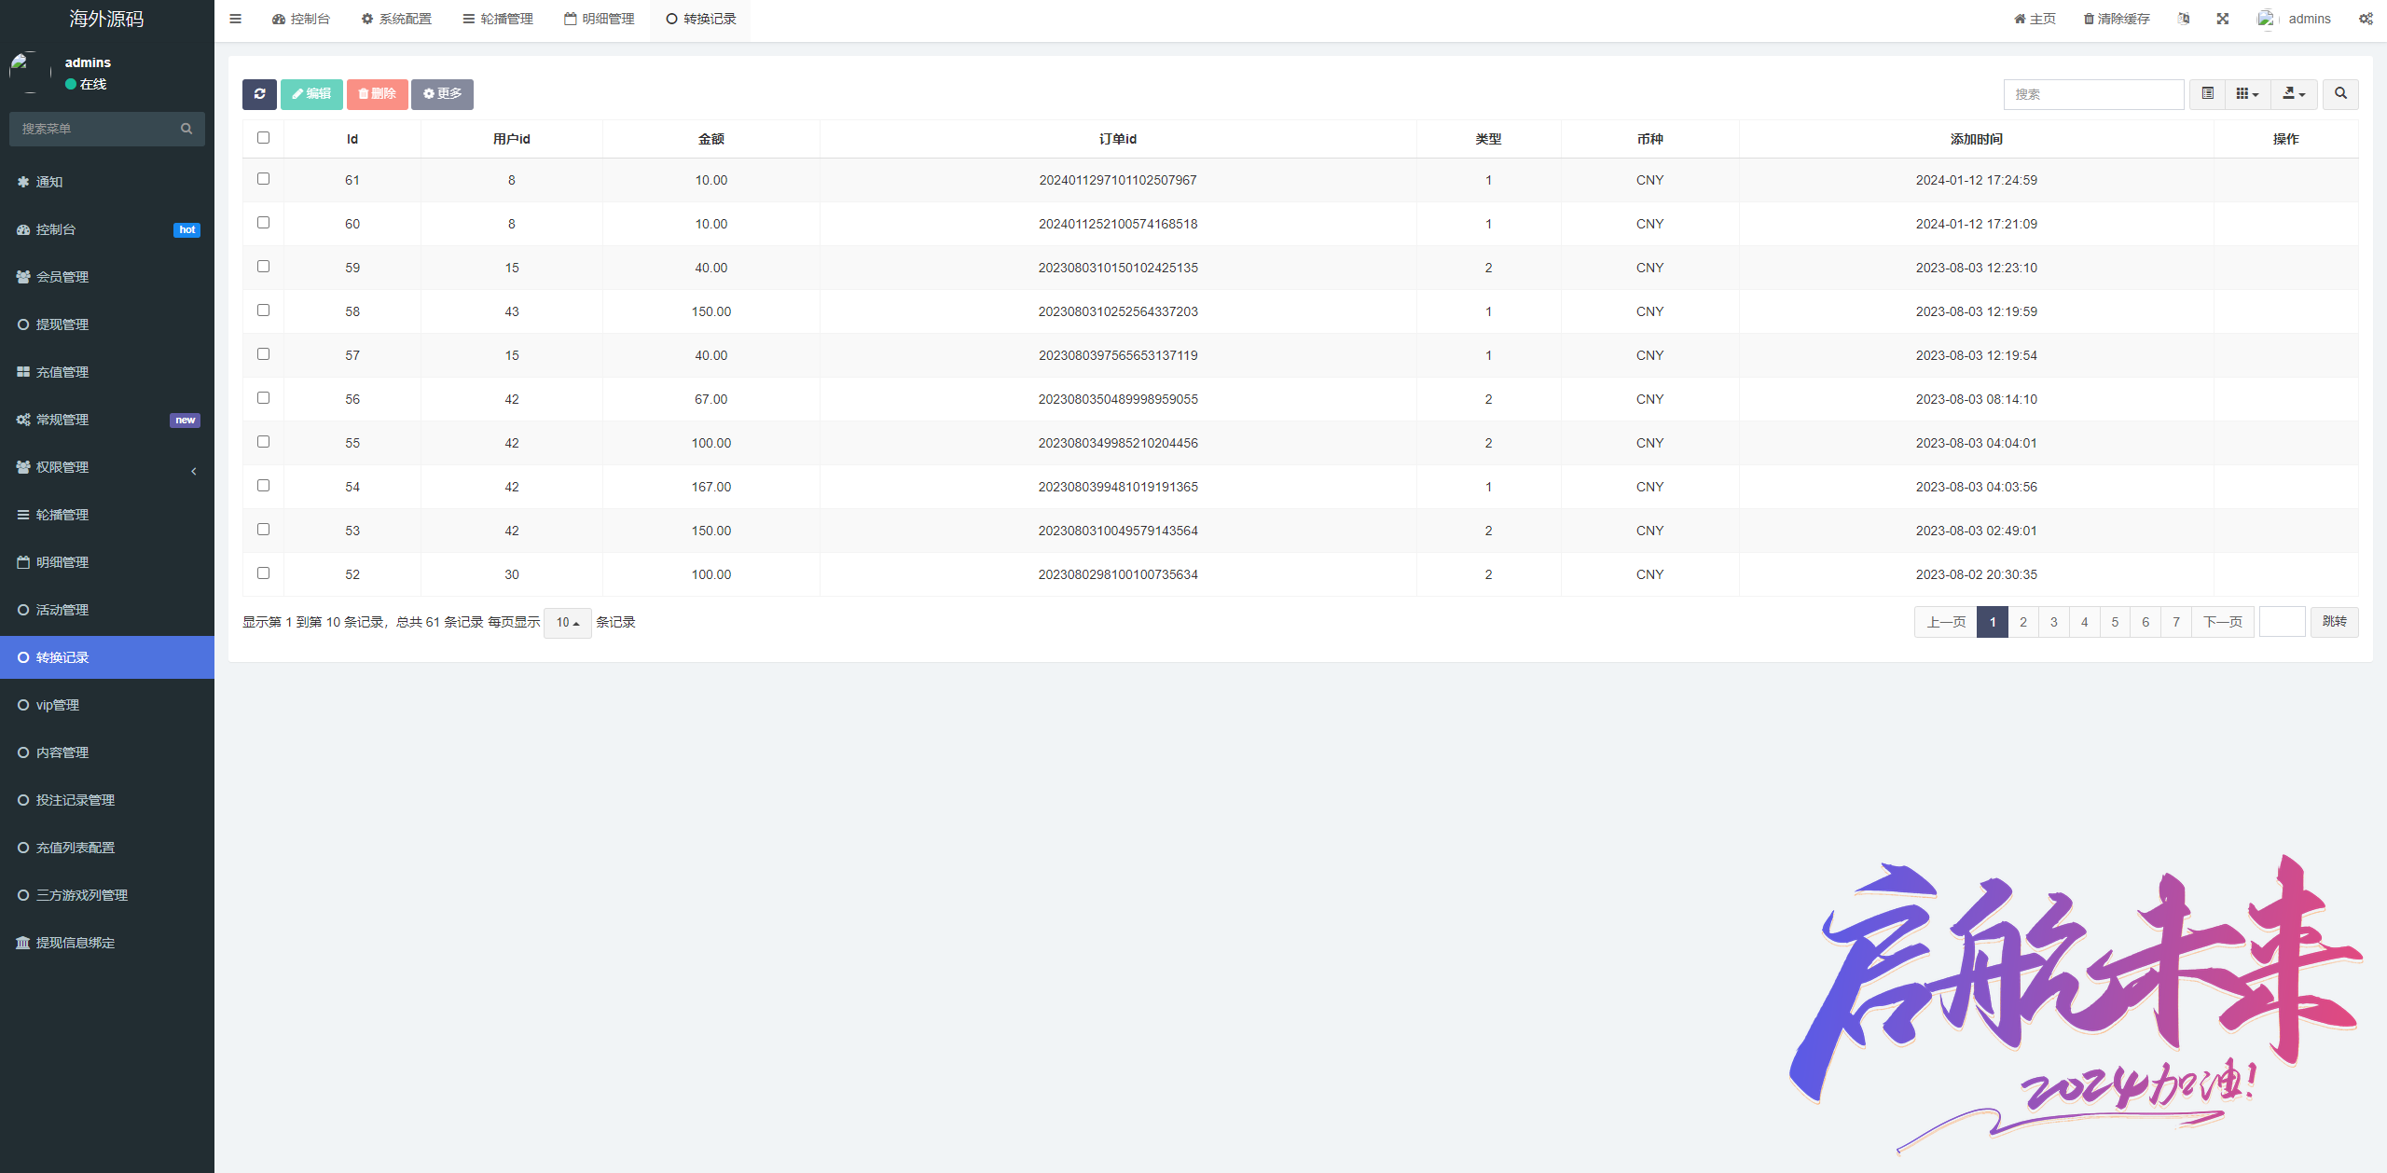Click the 跳转 button
The image size is (2387, 1173).
coord(2334,622)
